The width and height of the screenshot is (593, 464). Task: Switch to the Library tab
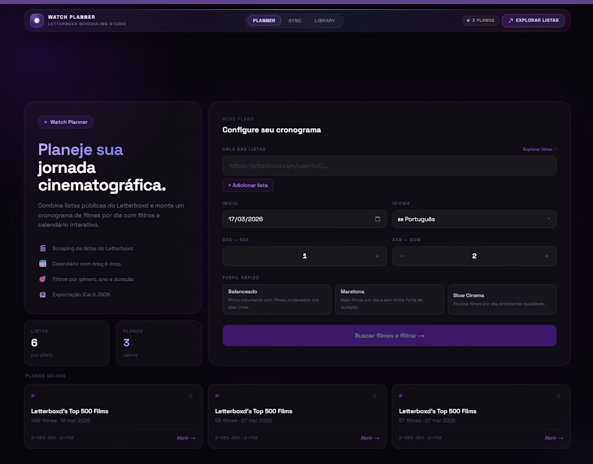[325, 20]
